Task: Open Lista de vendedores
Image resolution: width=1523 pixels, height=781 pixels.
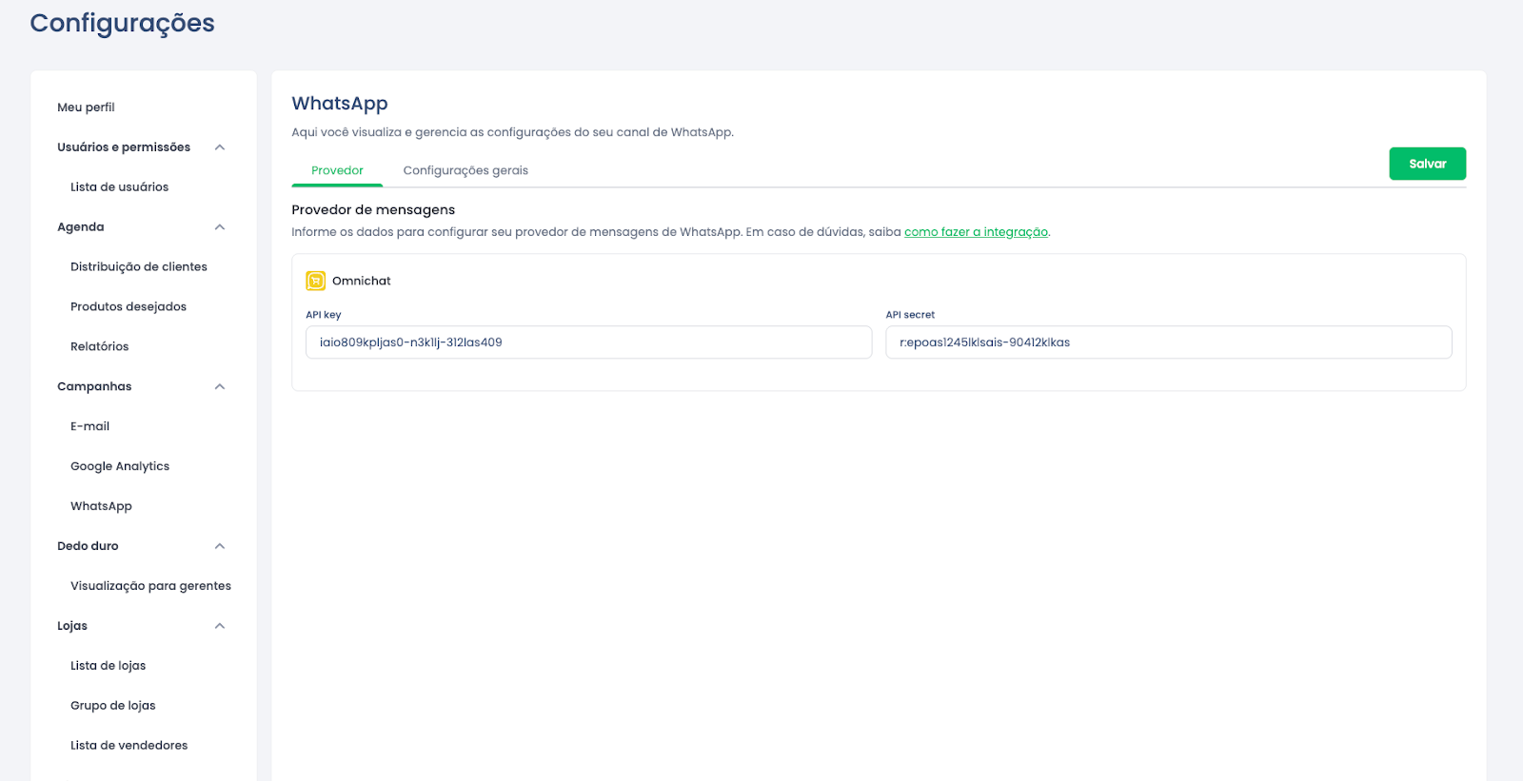Action: (129, 746)
